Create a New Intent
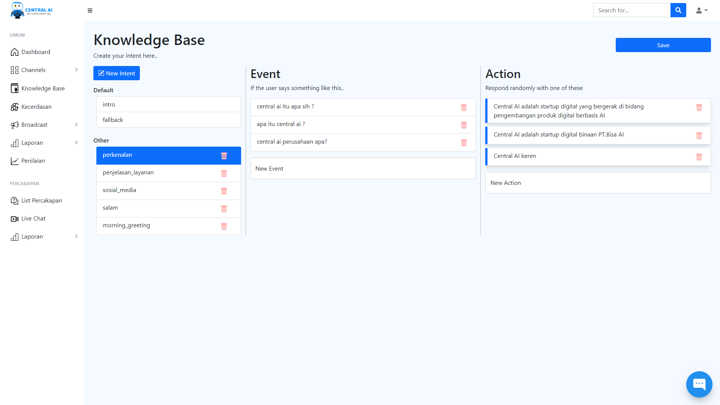 (117, 73)
